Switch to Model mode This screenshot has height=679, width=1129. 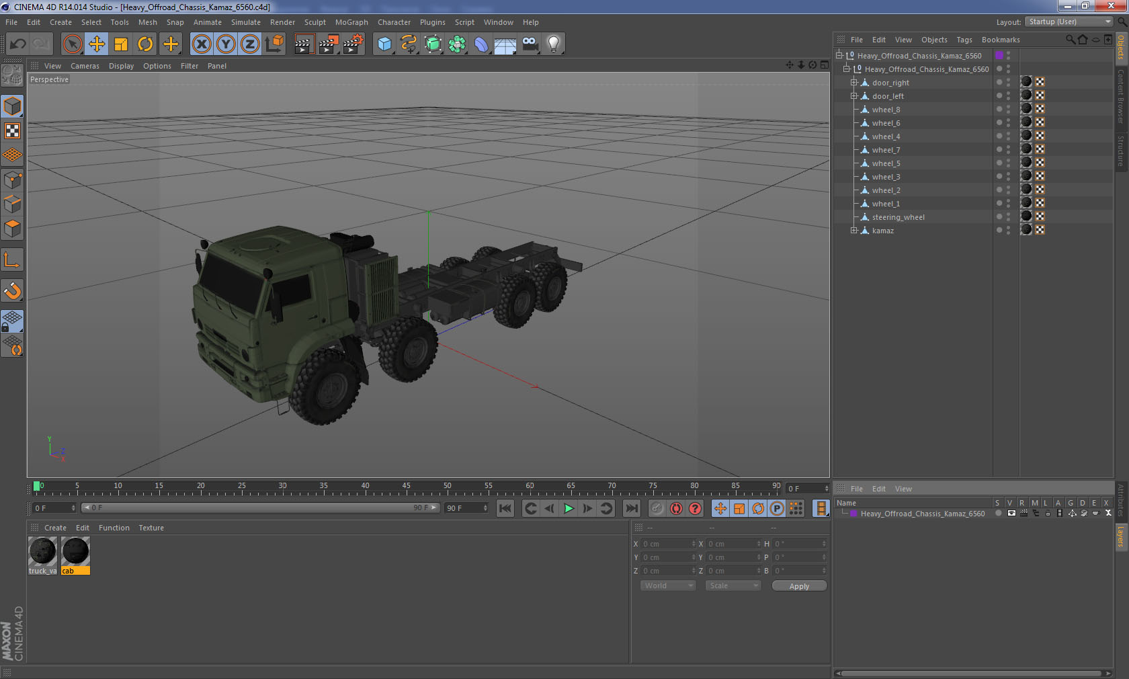[13, 106]
